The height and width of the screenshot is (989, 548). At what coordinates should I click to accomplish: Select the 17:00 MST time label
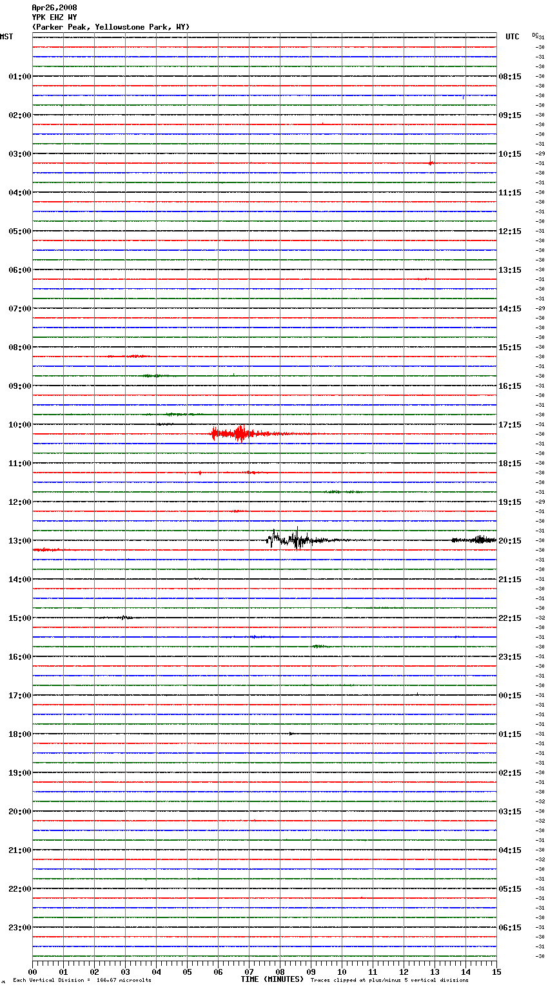point(20,696)
